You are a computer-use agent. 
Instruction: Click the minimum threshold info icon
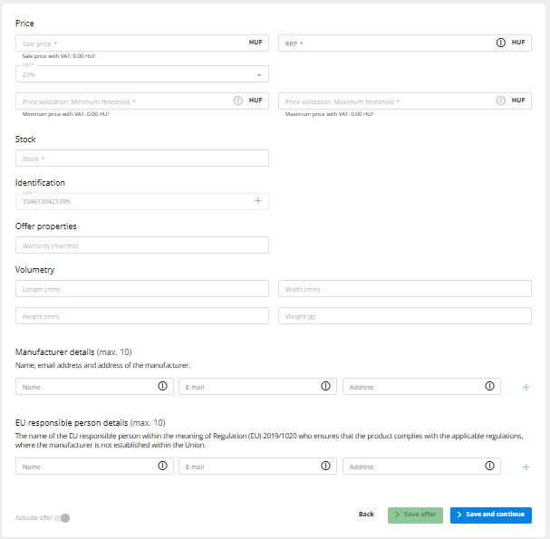click(x=238, y=101)
